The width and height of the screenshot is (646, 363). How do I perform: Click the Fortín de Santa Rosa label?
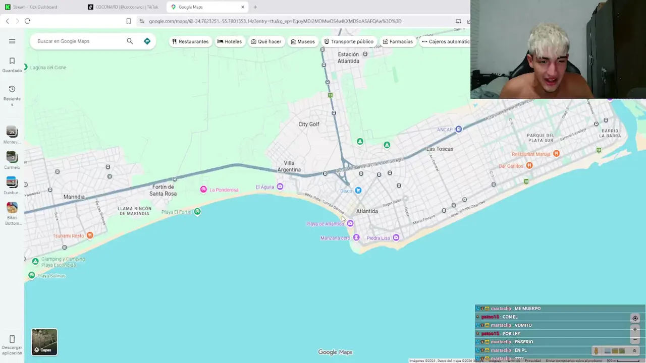[x=163, y=190]
